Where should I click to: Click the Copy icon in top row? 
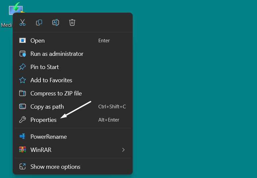[39, 22]
